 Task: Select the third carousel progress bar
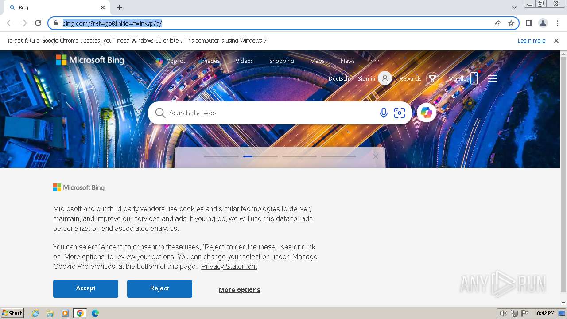299,156
